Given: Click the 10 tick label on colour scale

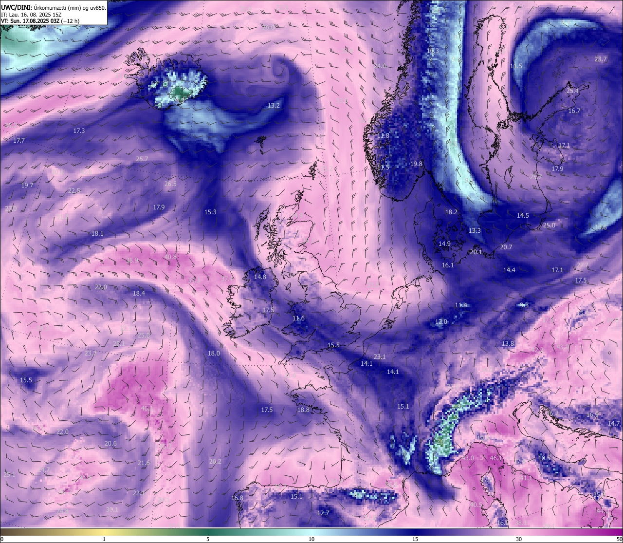Looking at the screenshot, I should 311,539.
